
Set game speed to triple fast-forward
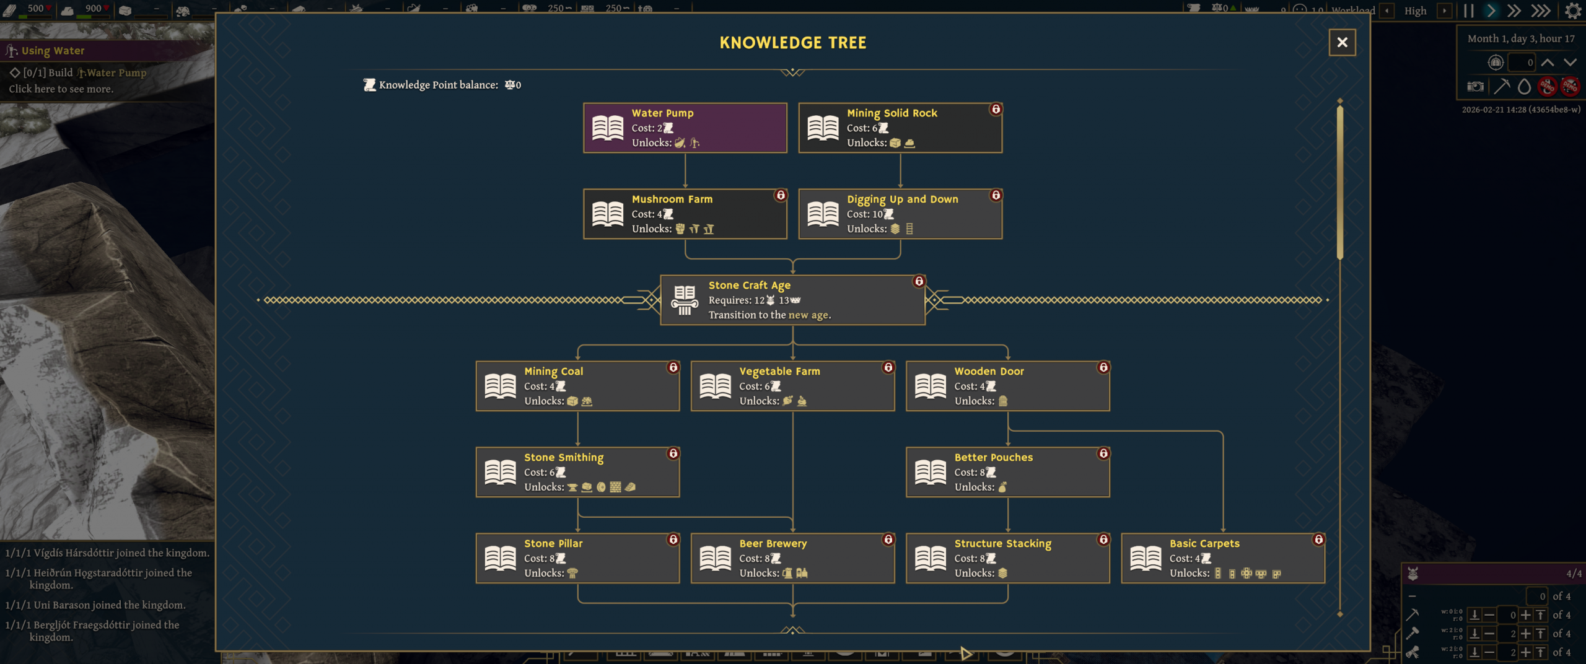coord(1540,11)
